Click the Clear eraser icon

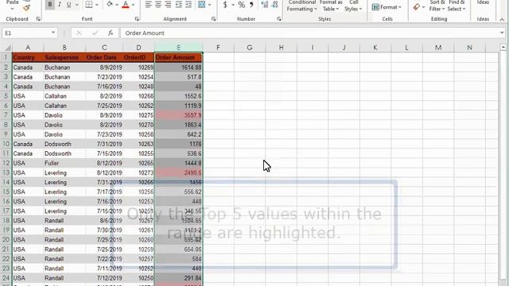tap(417, 7)
